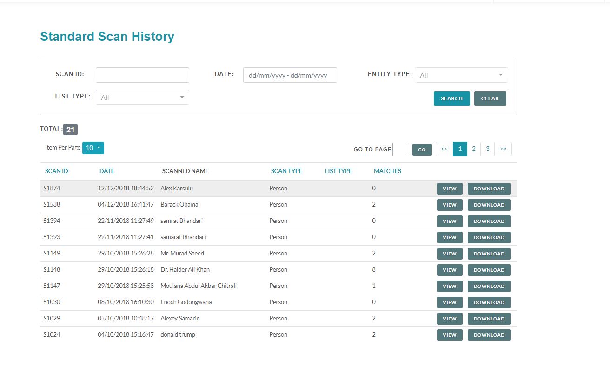View scan S1029 for Alexey Samarin
The image size is (610, 372).
[450, 319]
